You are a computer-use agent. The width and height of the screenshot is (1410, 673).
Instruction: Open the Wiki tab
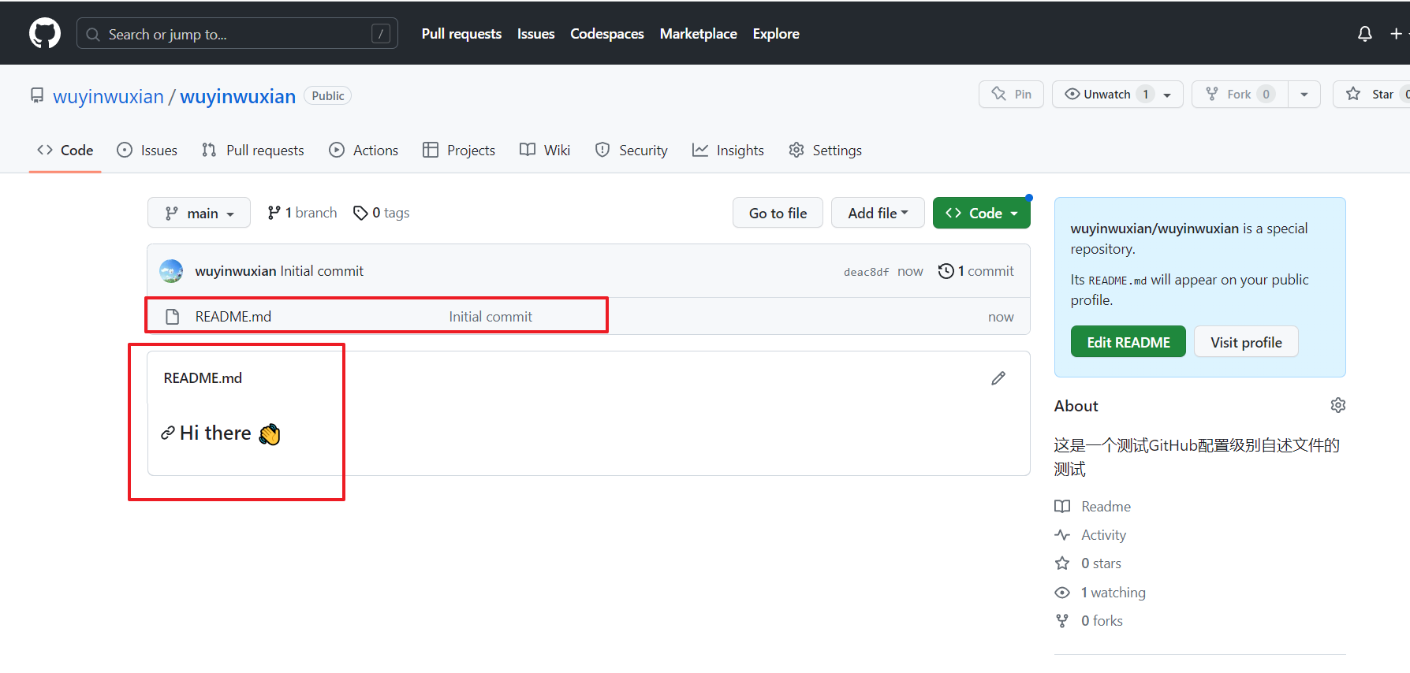[x=545, y=150]
